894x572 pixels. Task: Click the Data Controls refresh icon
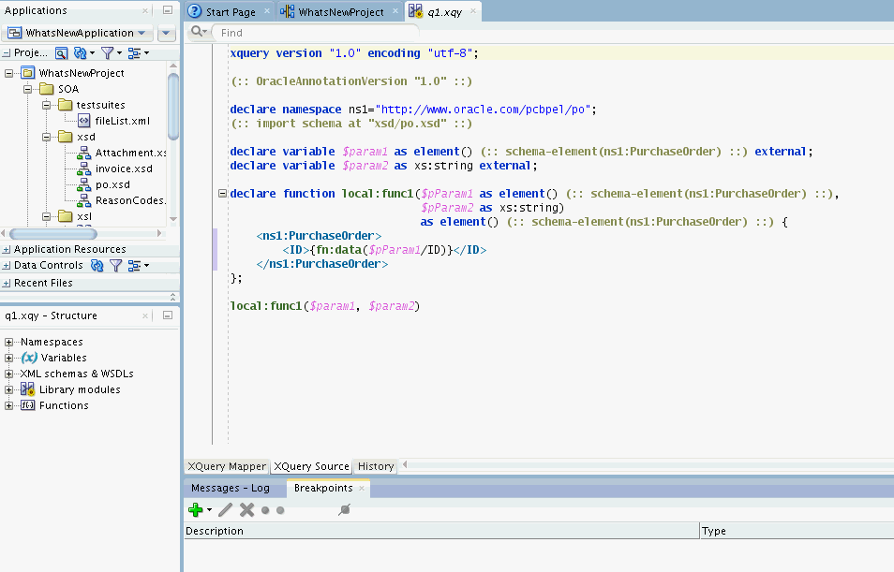97,265
